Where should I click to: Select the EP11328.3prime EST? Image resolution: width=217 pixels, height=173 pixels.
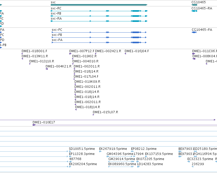click(70, 156)
